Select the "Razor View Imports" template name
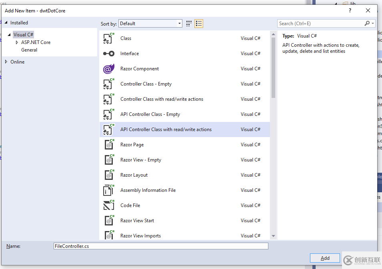382x269 pixels. click(x=140, y=236)
